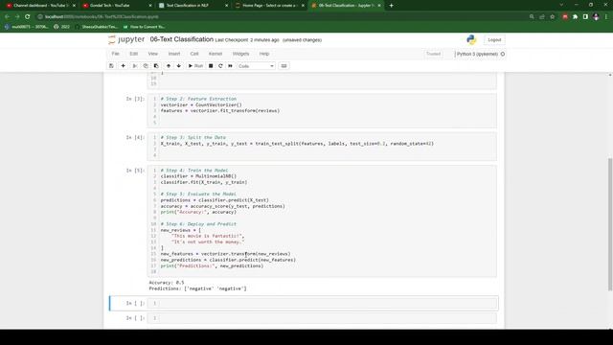Screen dimensions: 613x345
Task: Share this page icon in address bar
Action: point(542,17)
